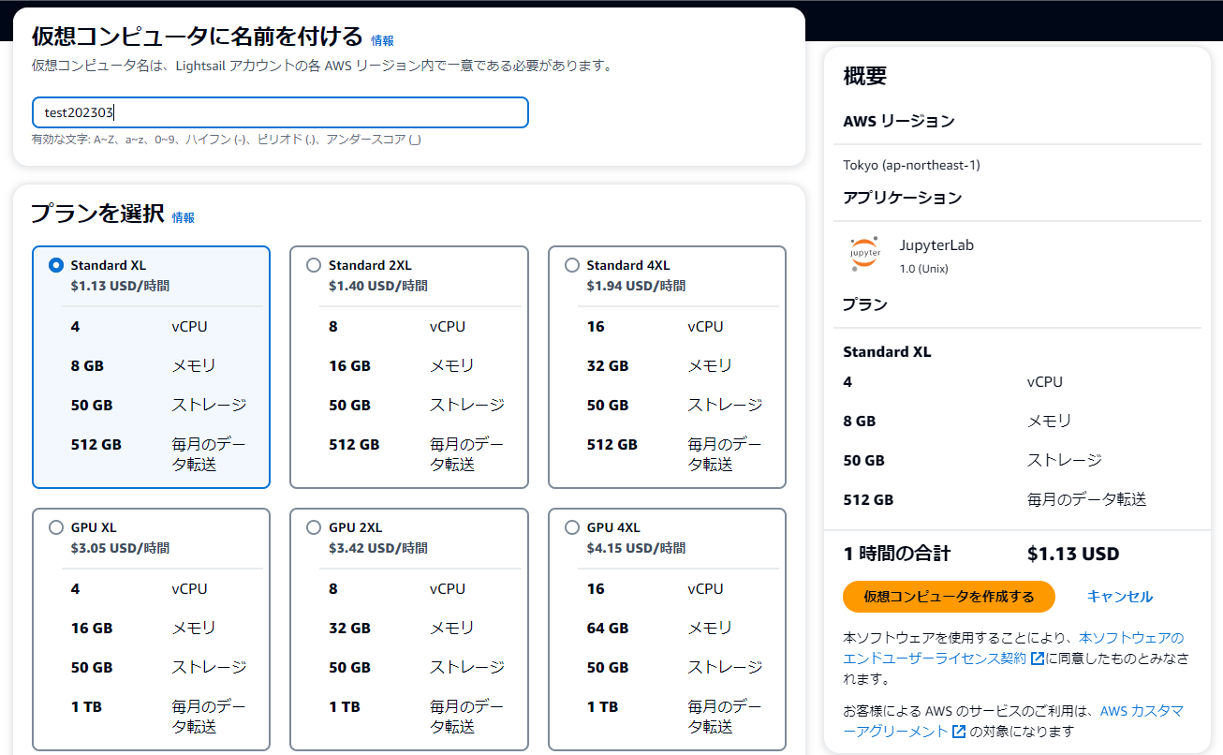
Task: Click external link icon after カスタマーアグリーメント
Action: pos(959,732)
